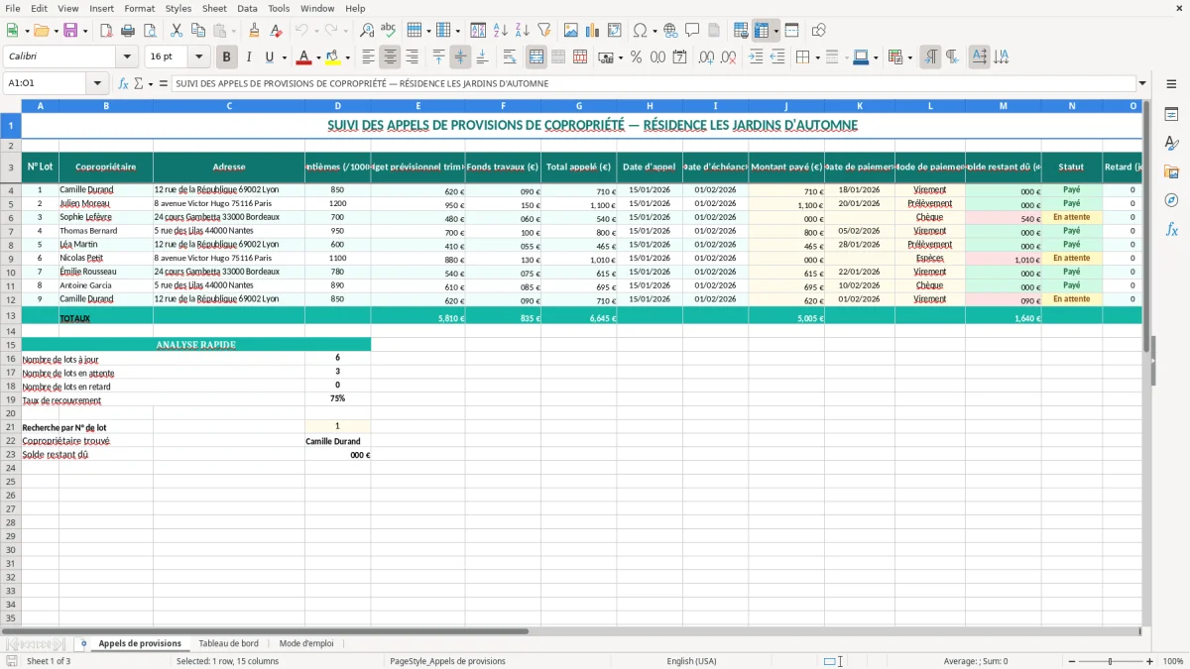The height and width of the screenshot is (669, 1190).
Task: Click the formula input line
Action: pyautogui.click(x=653, y=83)
